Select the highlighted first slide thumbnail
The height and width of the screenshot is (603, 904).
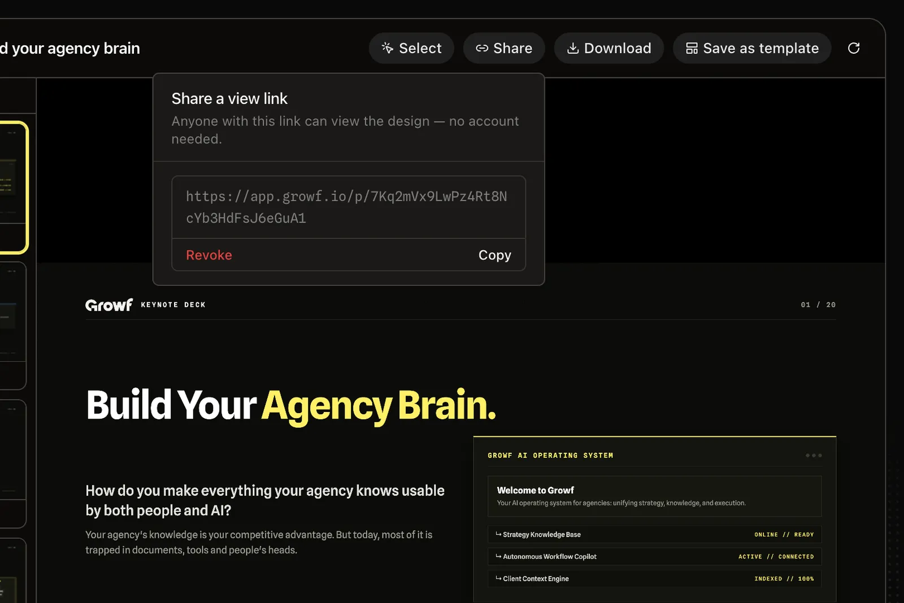pyautogui.click(x=13, y=187)
